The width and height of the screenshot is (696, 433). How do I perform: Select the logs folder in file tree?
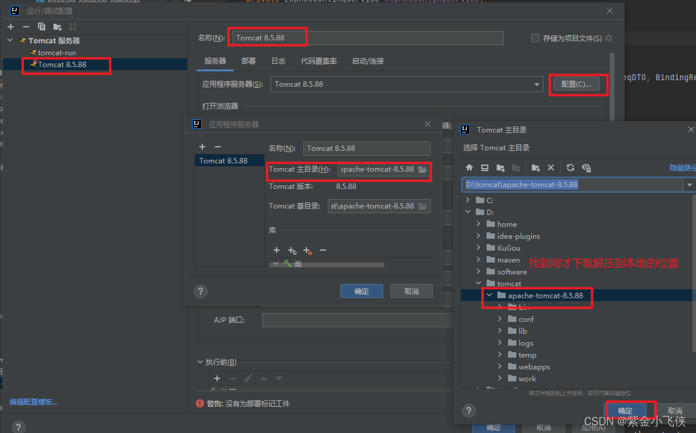pos(526,343)
